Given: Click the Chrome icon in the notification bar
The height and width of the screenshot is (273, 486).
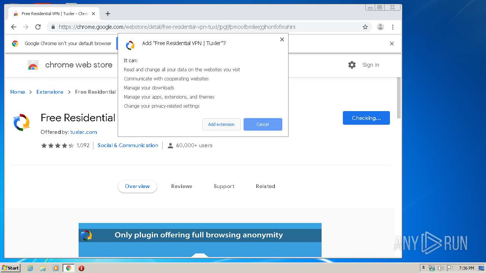Looking at the screenshot, I should point(15,44).
